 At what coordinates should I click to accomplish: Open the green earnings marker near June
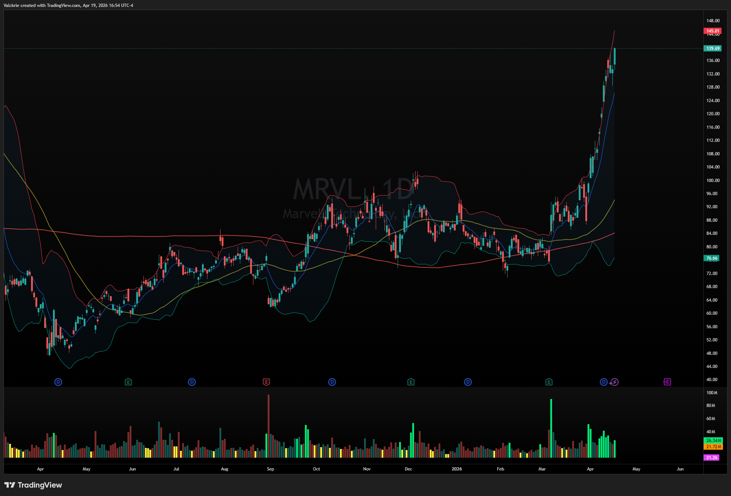(x=128, y=382)
